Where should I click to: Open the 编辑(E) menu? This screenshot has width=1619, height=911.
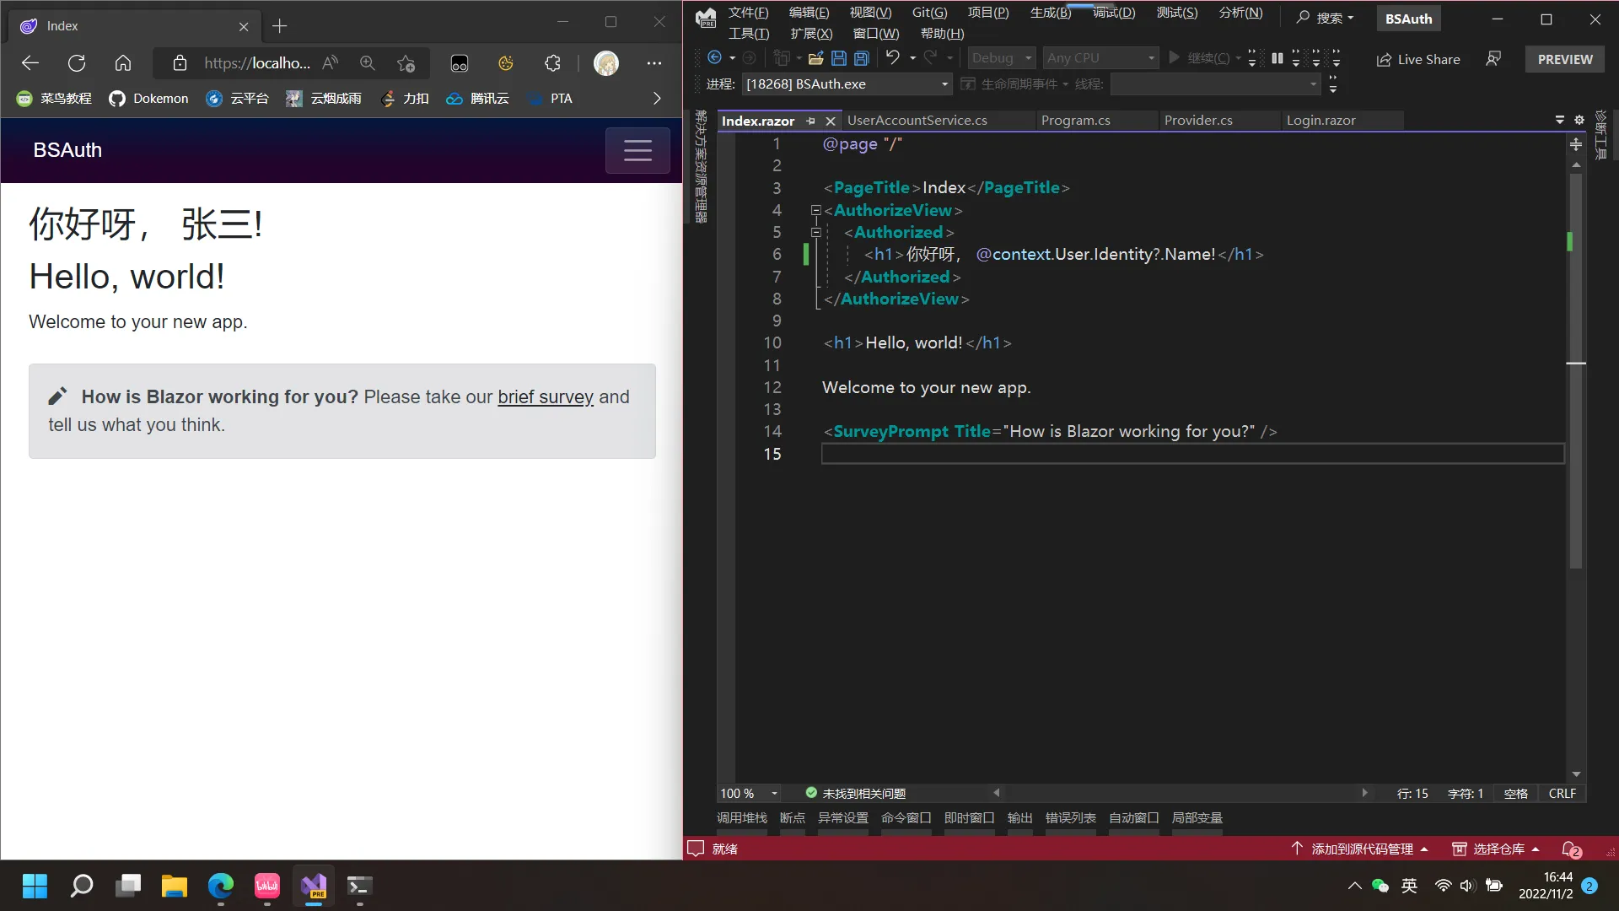(809, 13)
